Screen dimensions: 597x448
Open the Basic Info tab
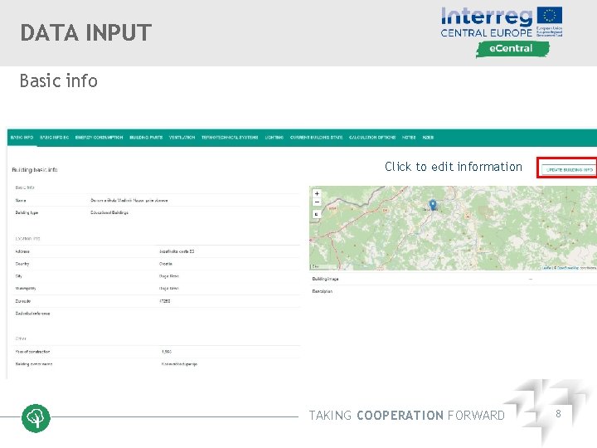tap(22, 138)
